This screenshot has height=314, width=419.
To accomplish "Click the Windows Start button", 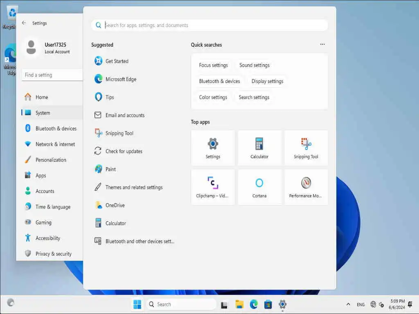I will pos(137,304).
